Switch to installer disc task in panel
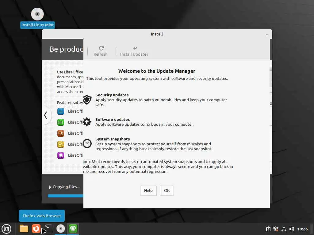314x235 pixels. (60, 229)
